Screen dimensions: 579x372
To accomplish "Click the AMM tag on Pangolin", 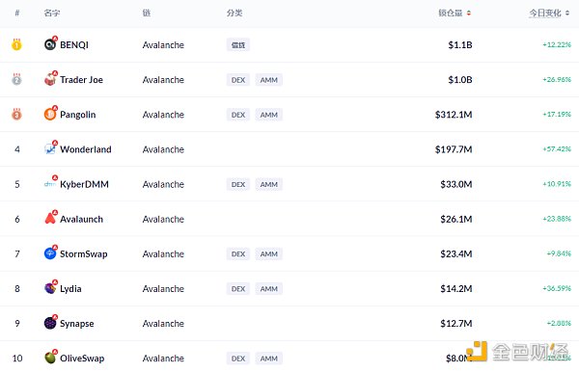I will click(269, 115).
